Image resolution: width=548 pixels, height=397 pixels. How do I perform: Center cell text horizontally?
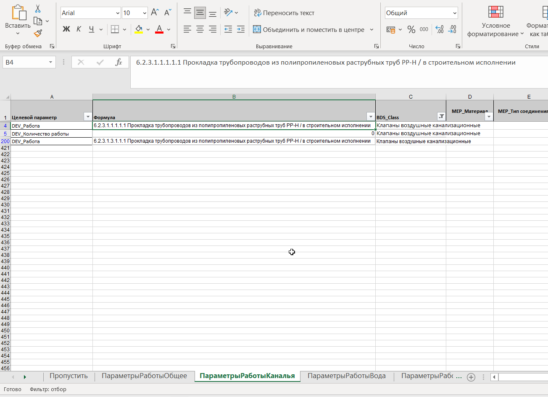(200, 29)
